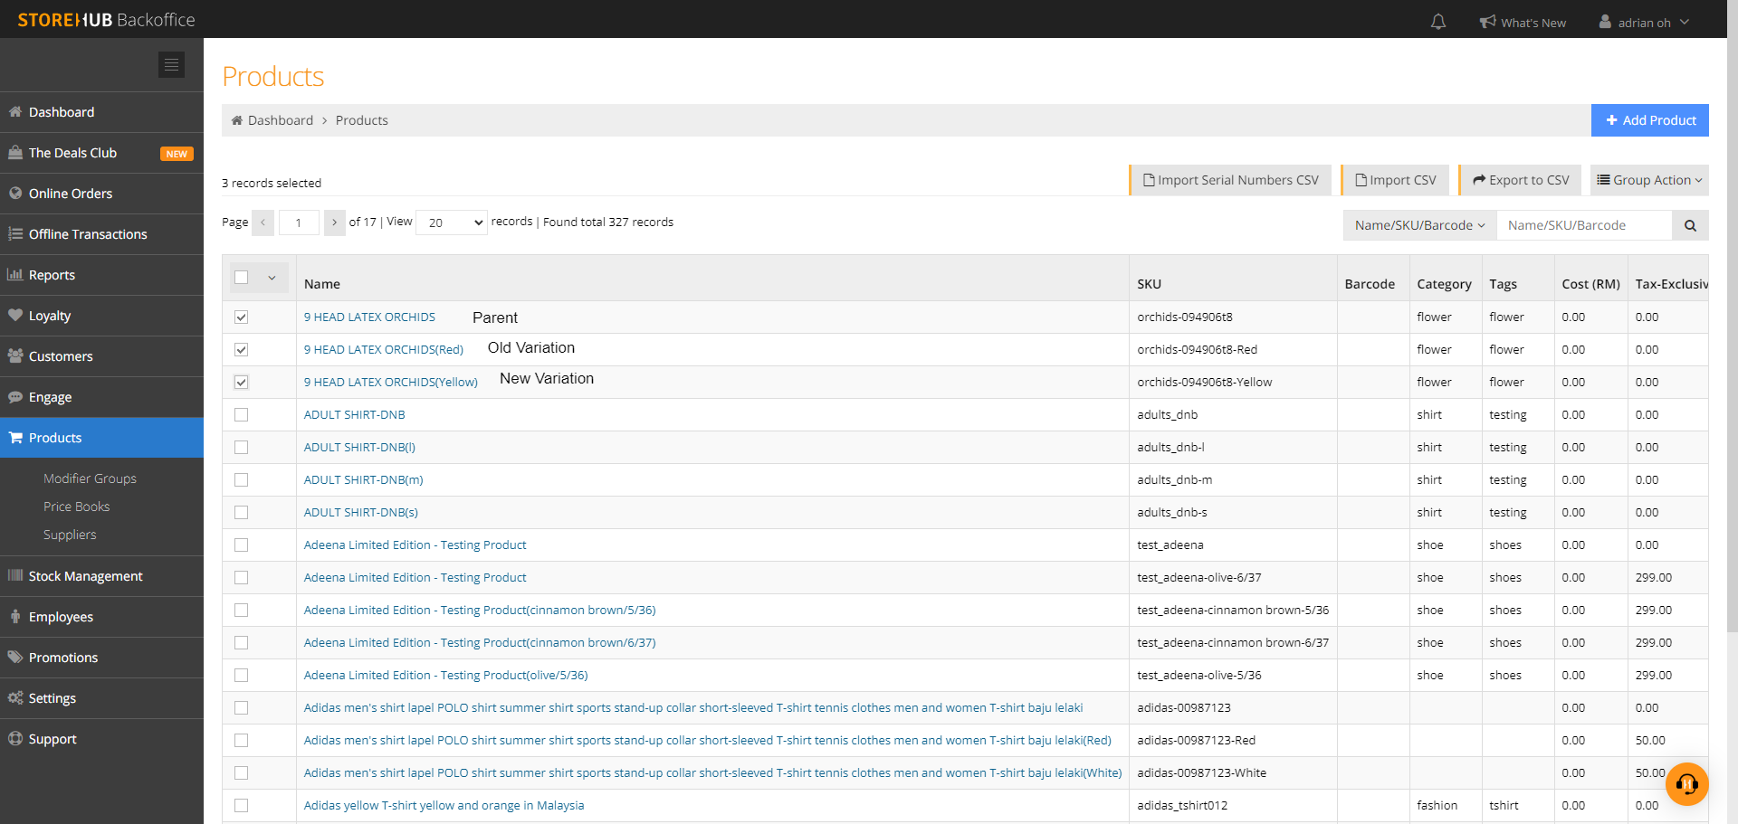Click the Dashboard breadcrumb link
The width and height of the screenshot is (1738, 824).
[x=281, y=120]
